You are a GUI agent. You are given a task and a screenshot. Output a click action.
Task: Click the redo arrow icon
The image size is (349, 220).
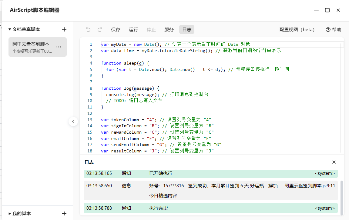[100, 29]
